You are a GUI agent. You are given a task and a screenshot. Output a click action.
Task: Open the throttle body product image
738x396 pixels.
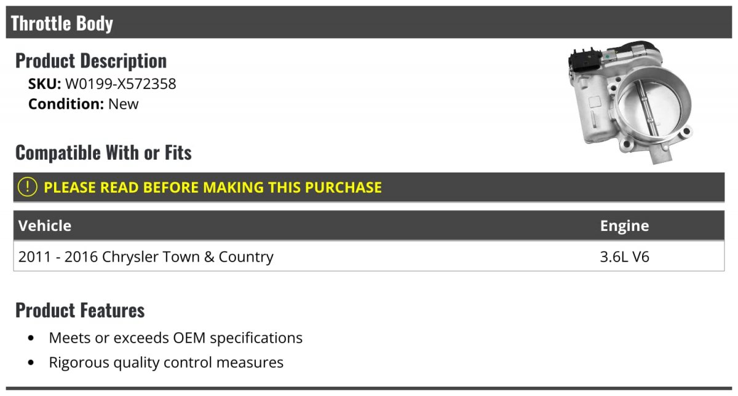632,103
